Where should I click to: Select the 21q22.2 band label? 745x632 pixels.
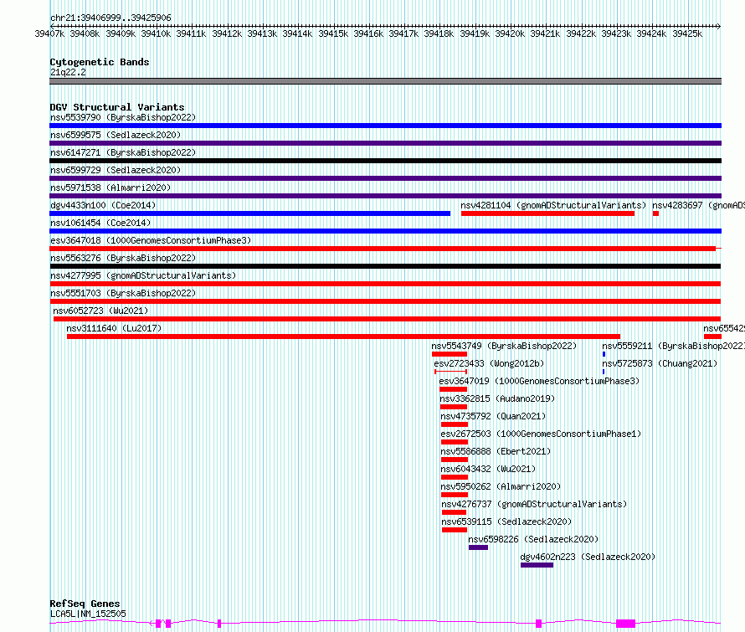click(69, 72)
